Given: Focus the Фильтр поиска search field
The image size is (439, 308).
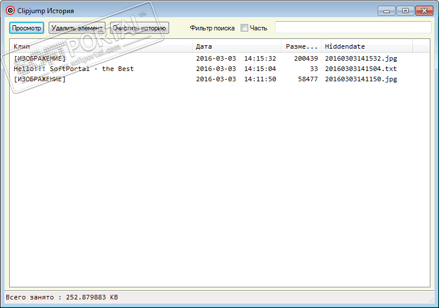Looking at the screenshot, I should tap(353, 27).
